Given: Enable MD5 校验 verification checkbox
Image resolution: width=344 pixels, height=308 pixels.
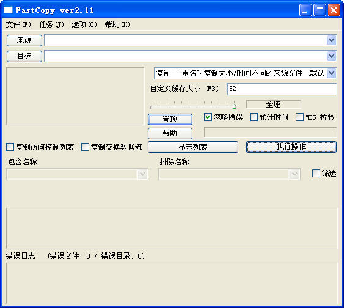Looking at the screenshot, I should [299, 117].
